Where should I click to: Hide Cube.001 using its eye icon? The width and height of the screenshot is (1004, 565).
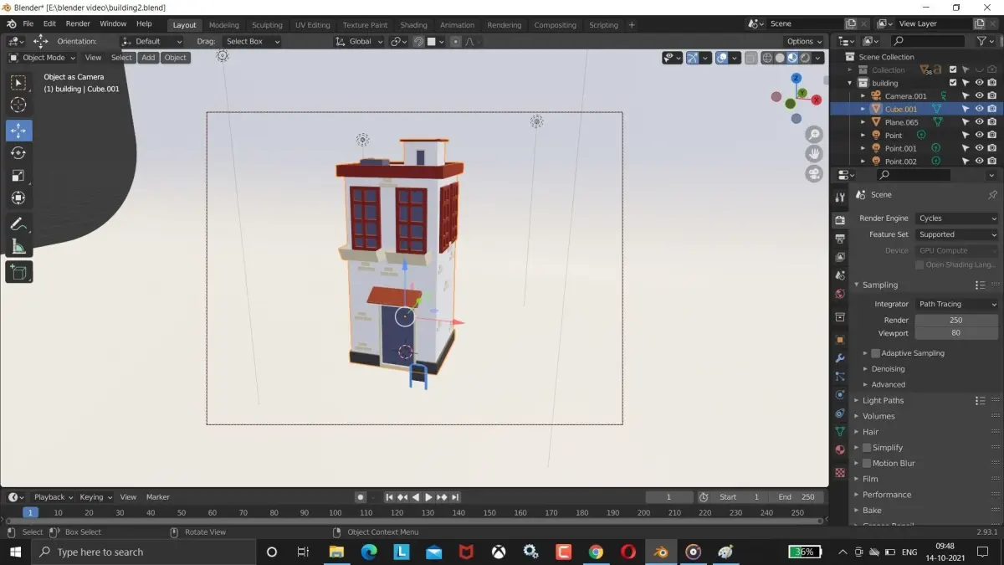pyautogui.click(x=979, y=109)
